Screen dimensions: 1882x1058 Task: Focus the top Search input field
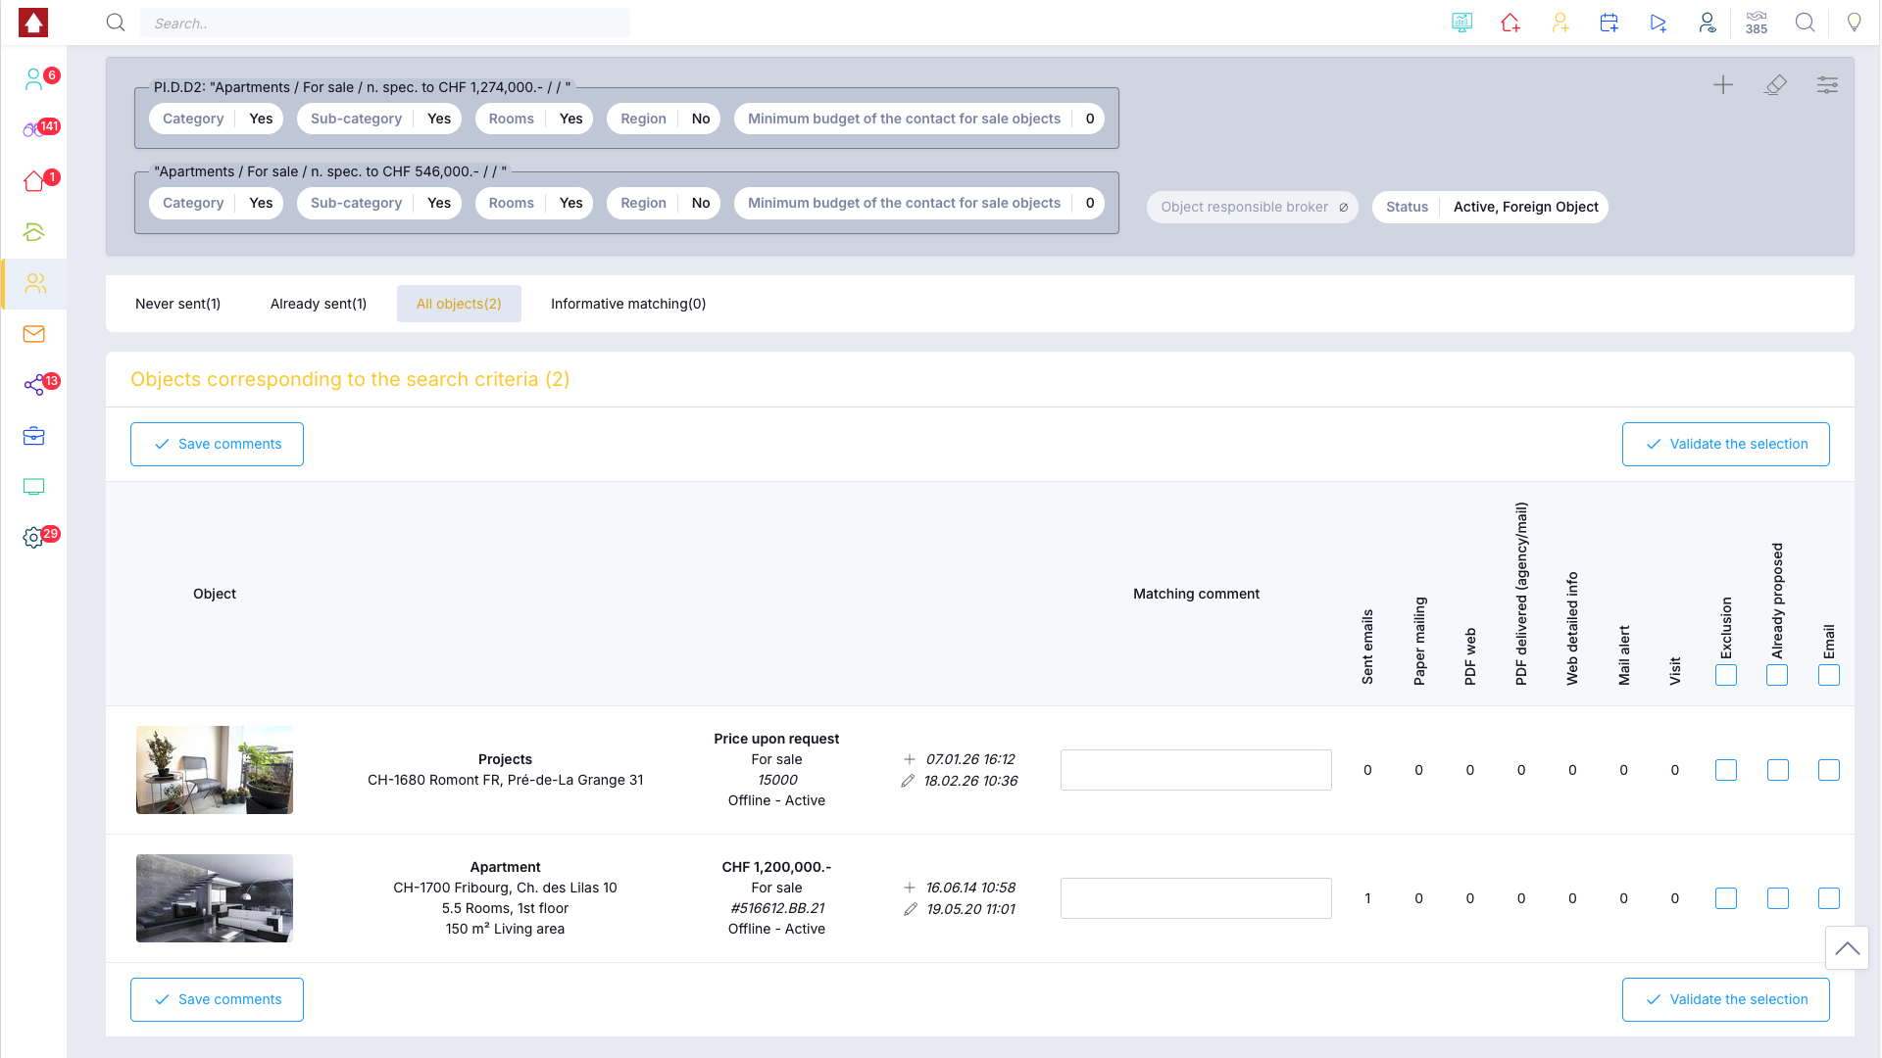[x=385, y=23]
